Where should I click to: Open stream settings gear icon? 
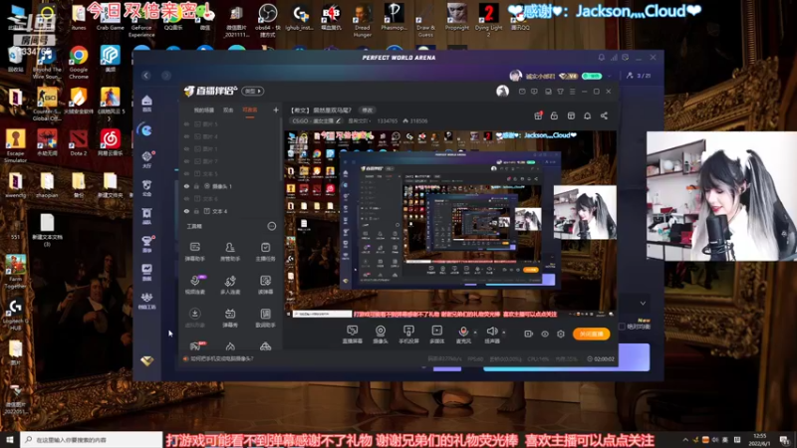click(561, 335)
